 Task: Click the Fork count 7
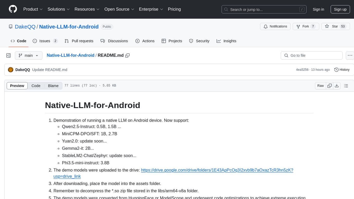pos(313,26)
